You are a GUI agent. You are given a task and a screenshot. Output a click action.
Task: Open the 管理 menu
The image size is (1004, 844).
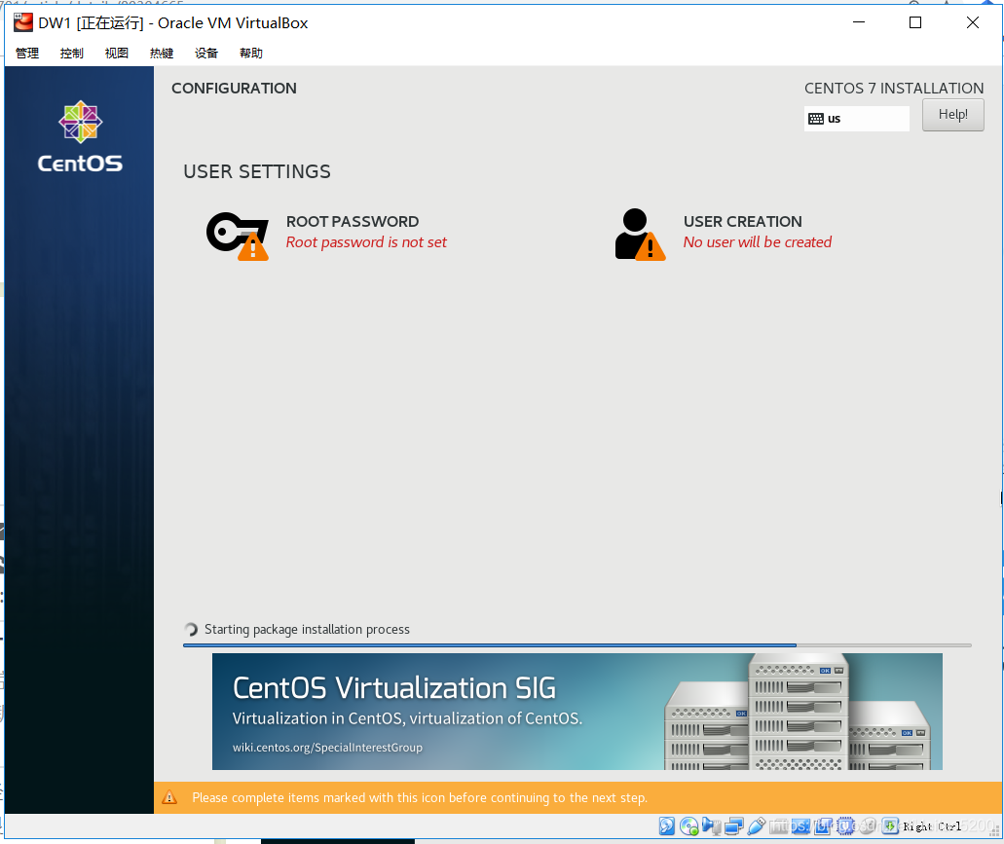27,54
